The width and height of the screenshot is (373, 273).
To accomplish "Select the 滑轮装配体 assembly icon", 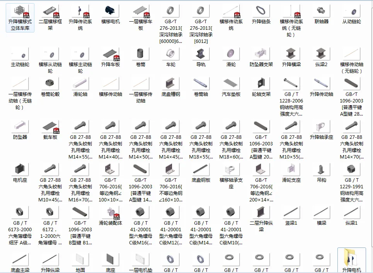I will pos(111,213).
